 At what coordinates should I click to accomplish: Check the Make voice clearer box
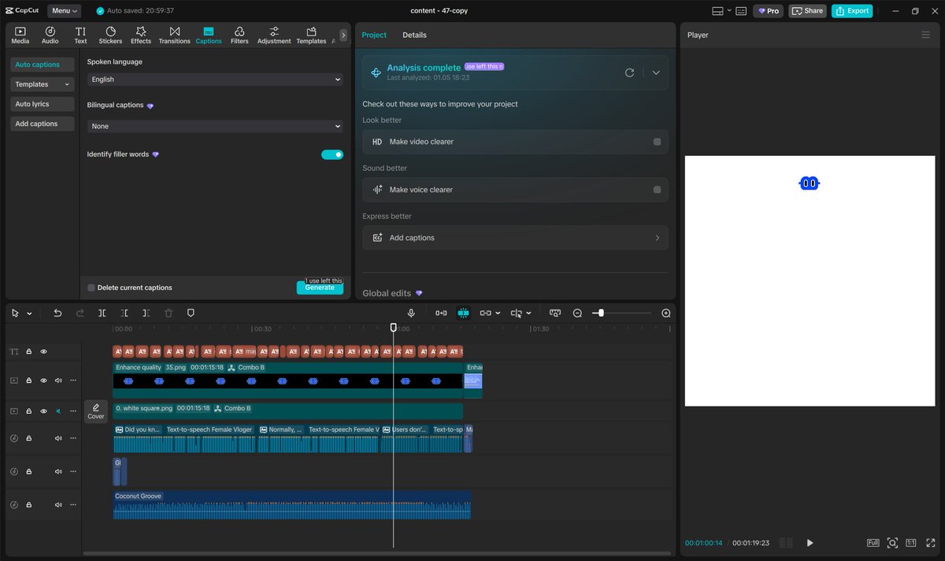tap(657, 190)
